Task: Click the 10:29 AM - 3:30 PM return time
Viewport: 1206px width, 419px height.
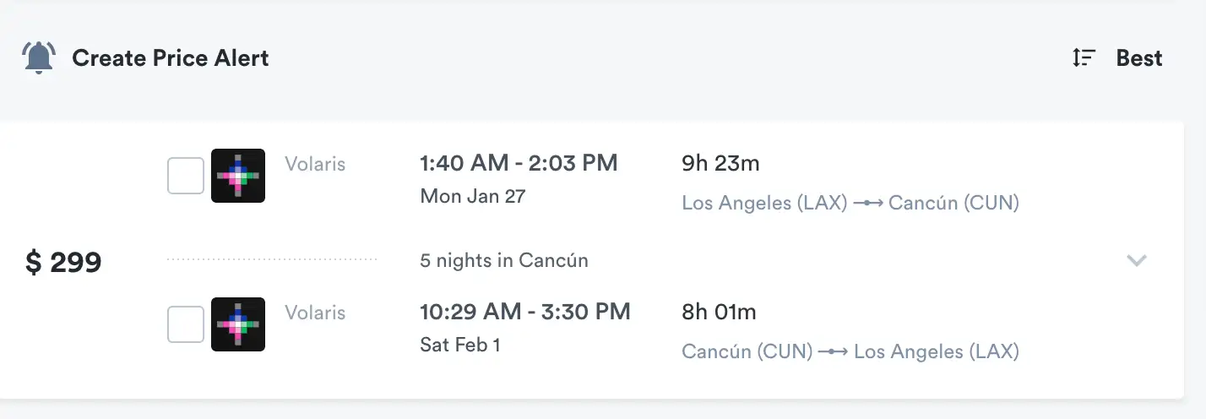Action: coord(524,312)
